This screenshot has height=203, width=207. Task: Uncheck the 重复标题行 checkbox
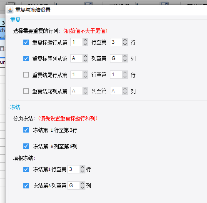click(x=26, y=42)
